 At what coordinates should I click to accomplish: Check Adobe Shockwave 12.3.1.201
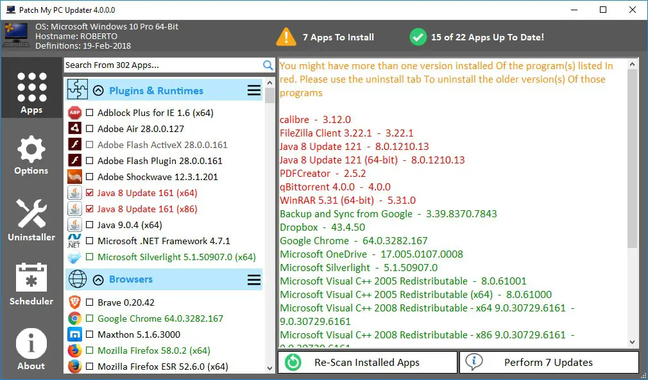pos(89,177)
